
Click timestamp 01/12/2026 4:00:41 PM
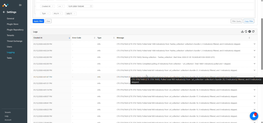(x=43, y=103)
